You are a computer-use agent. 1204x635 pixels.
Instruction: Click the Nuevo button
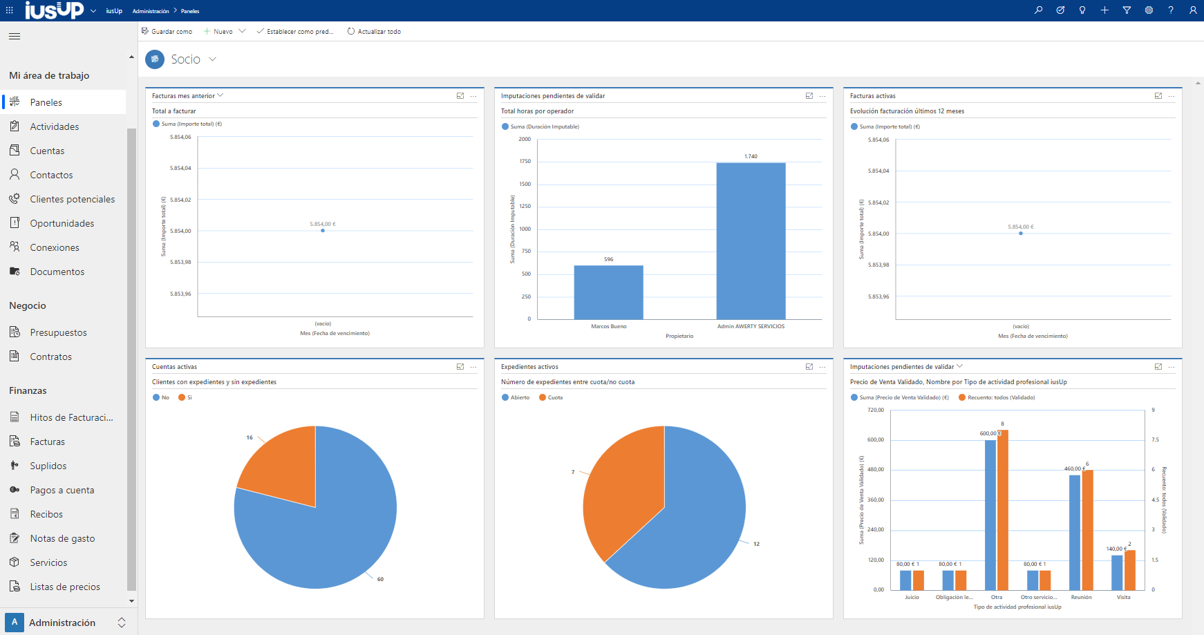tap(218, 31)
